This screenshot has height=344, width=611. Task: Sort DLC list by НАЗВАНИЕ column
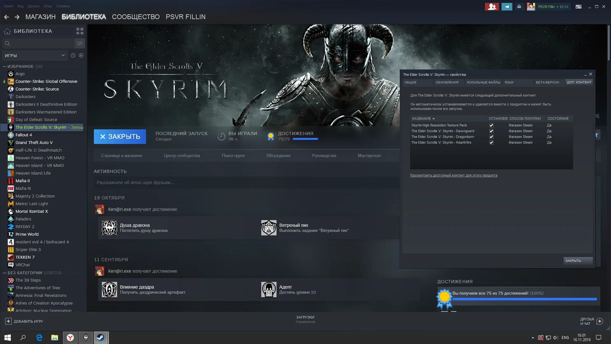[448, 118]
